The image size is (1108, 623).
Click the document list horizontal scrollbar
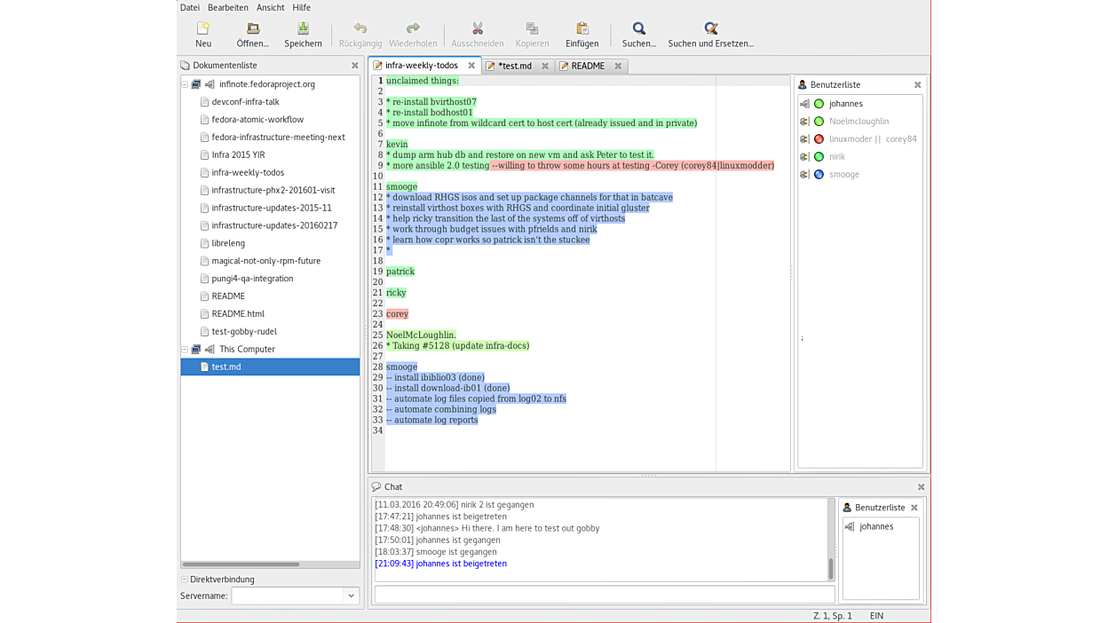click(241, 564)
